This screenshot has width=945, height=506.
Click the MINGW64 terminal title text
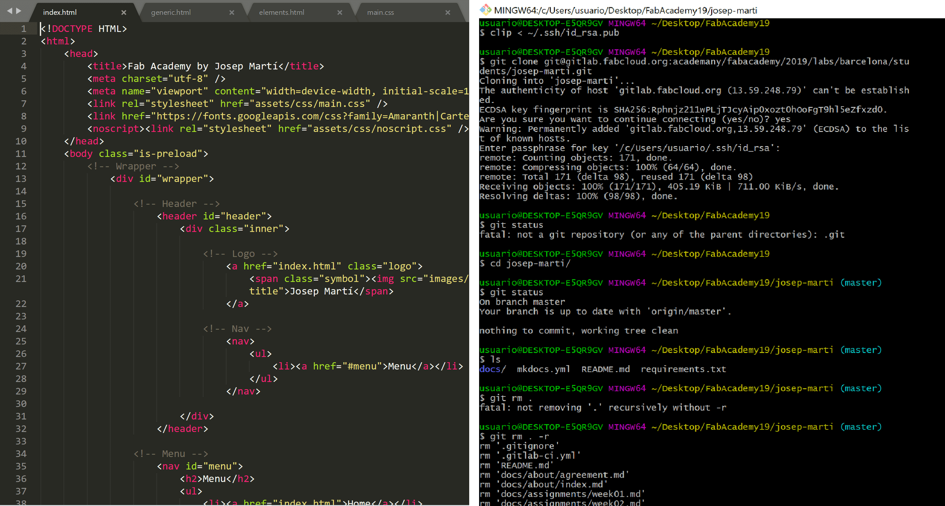tap(625, 10)
